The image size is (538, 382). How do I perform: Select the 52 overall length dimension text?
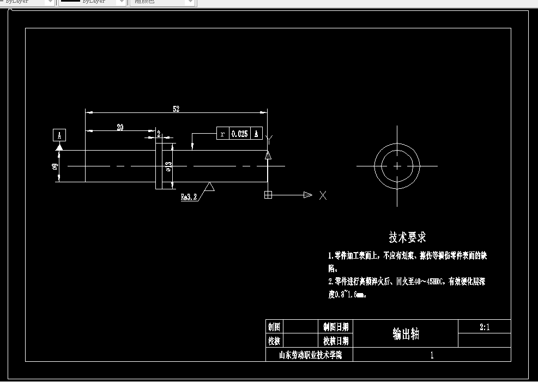pyautogui.click(x=176, y=109)
